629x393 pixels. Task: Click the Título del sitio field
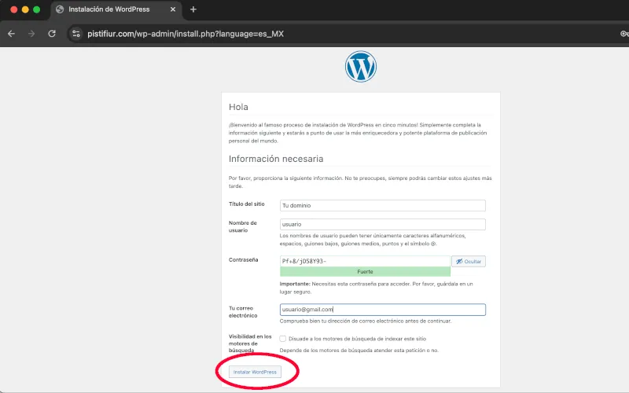click(382, 205)
